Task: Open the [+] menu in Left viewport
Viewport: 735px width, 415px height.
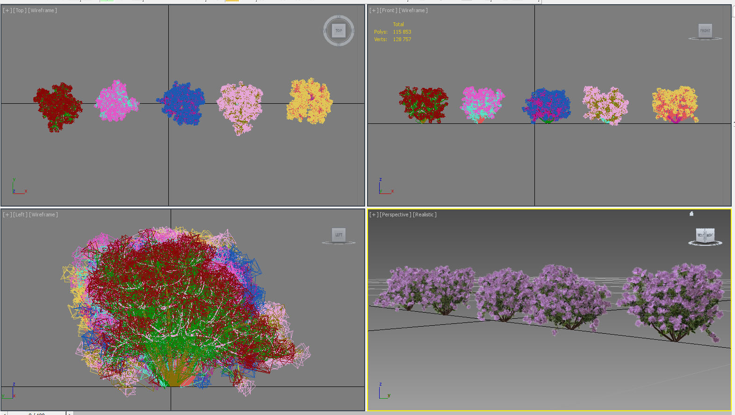Action: pyautogui.click(x=7, y=215)
